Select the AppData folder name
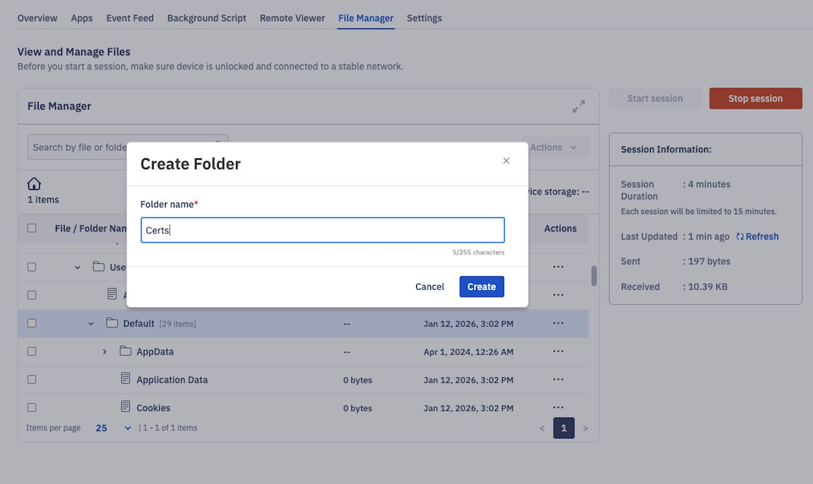Image resolution: width=813 pixels, height=484 pixels. click(155, 352)
